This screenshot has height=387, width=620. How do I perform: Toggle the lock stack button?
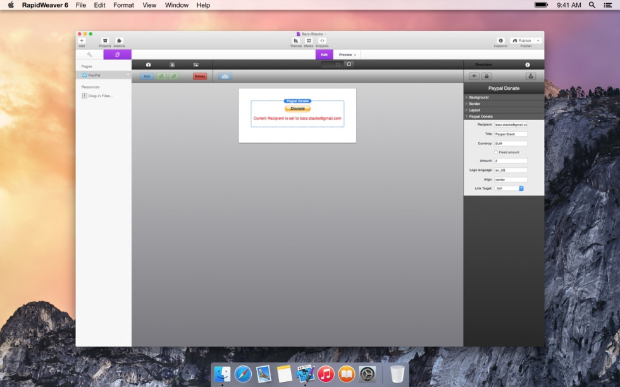(487, 76)
